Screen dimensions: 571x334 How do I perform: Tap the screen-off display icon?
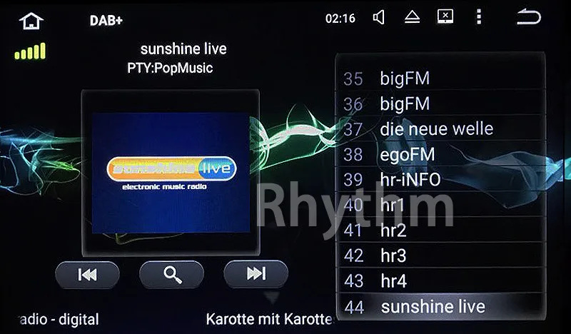pos(445,16)
